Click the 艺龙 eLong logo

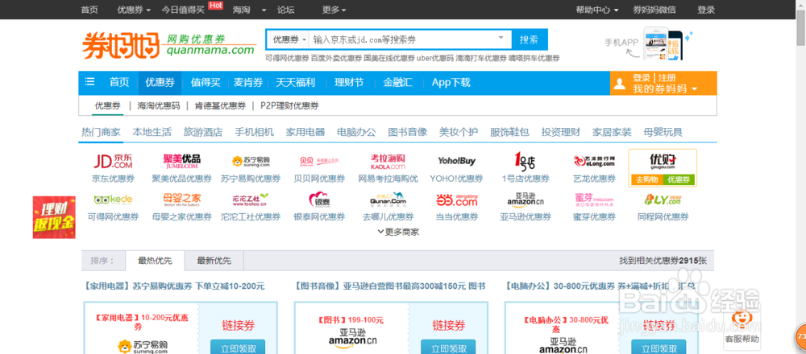(594, 161)
